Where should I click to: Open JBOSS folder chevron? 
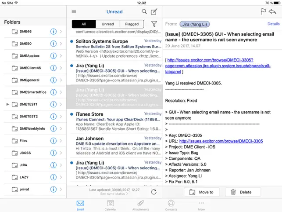coord(61,153)
